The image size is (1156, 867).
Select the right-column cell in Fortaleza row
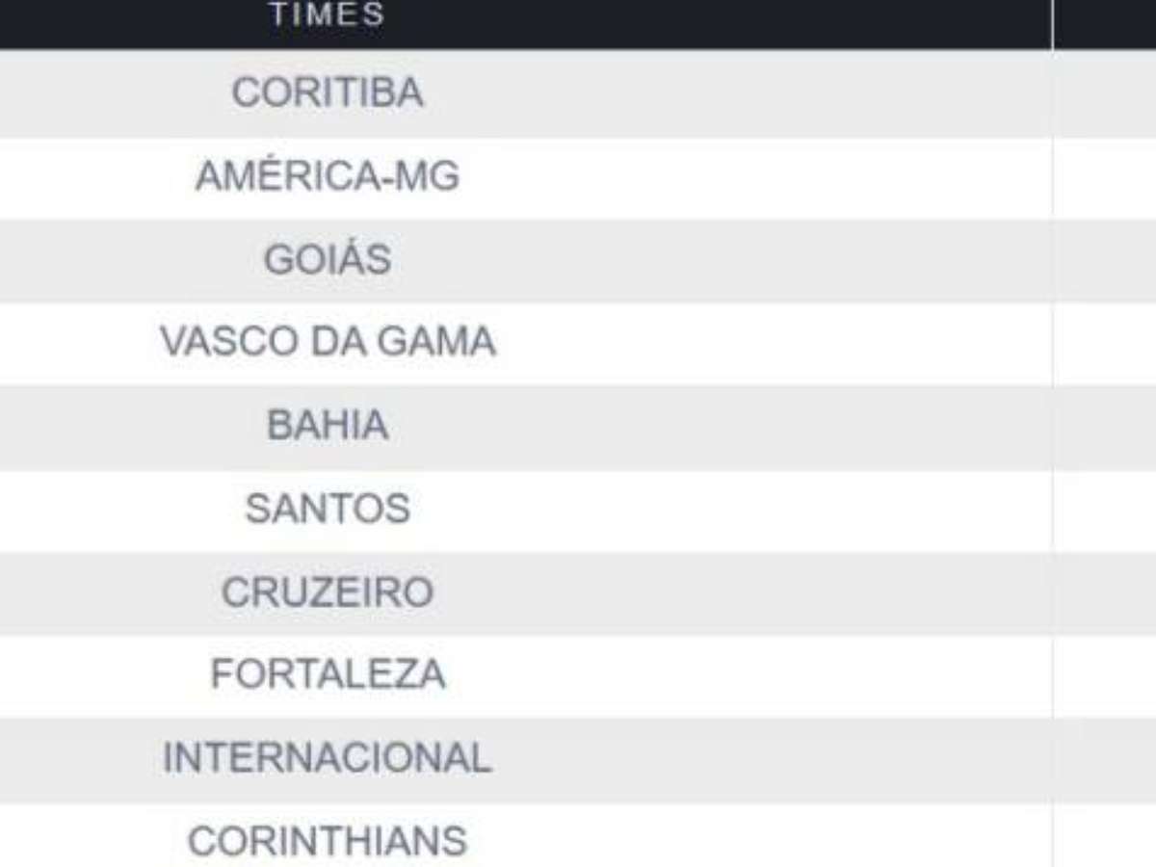1104,675
